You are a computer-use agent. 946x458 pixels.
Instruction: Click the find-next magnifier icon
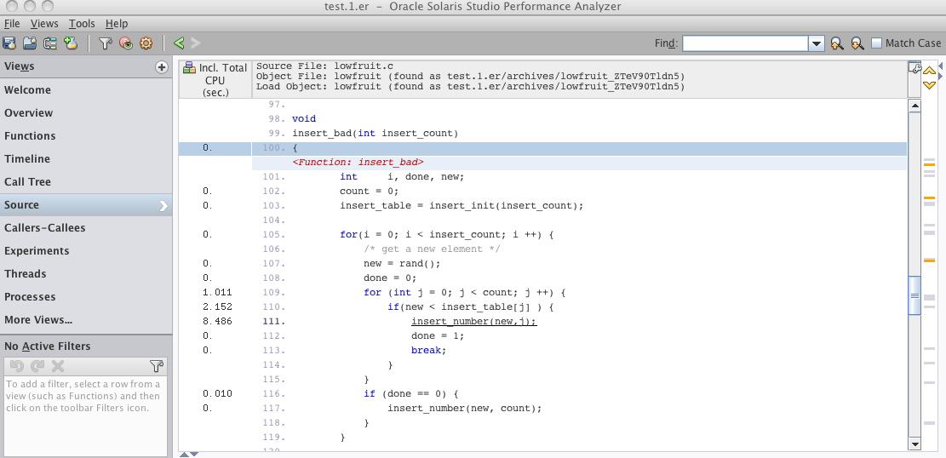tap(857, 43)
